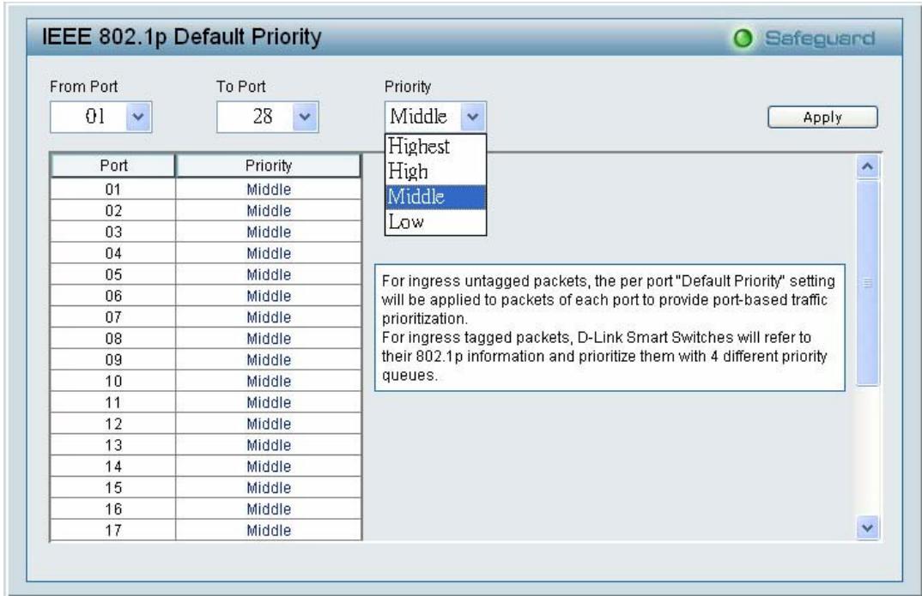Select port 09 in the table

pos(113,360)
